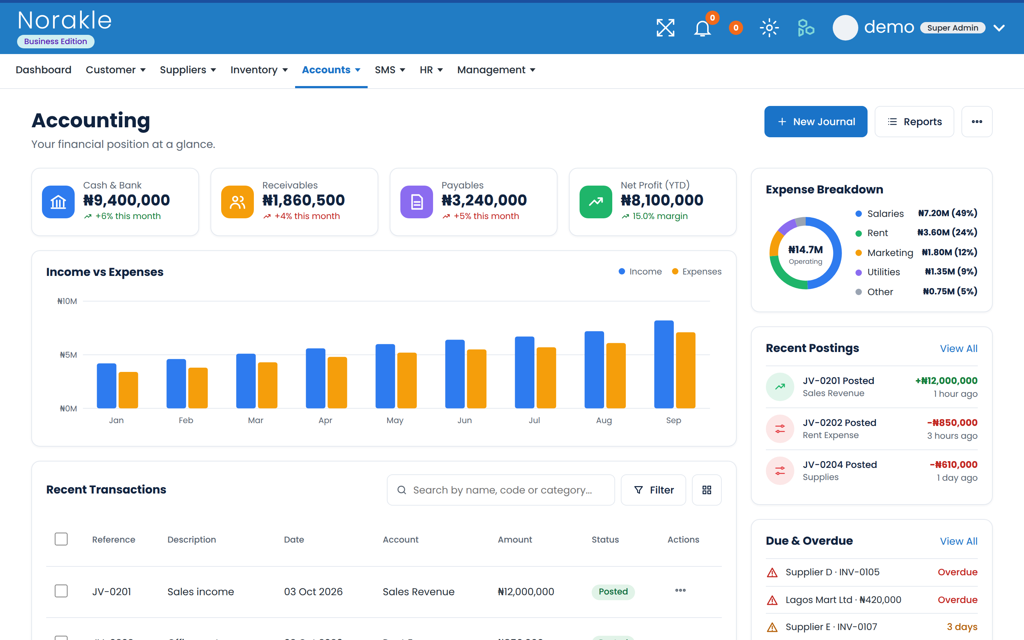
Task: Toggle Expenses series in chart legend
Action: point(697,271)
